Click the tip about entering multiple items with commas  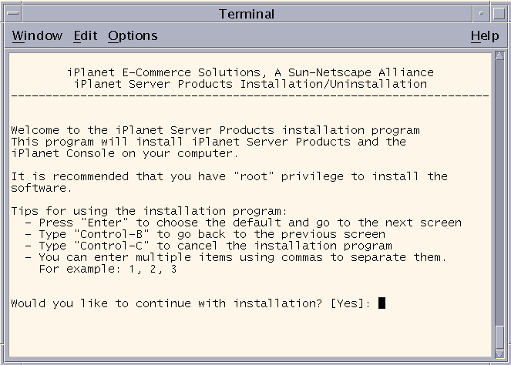(236, 257)
